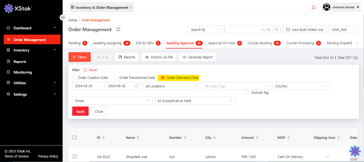Refresh the Order Management list

pyautogui.click(x=118, y=30)
